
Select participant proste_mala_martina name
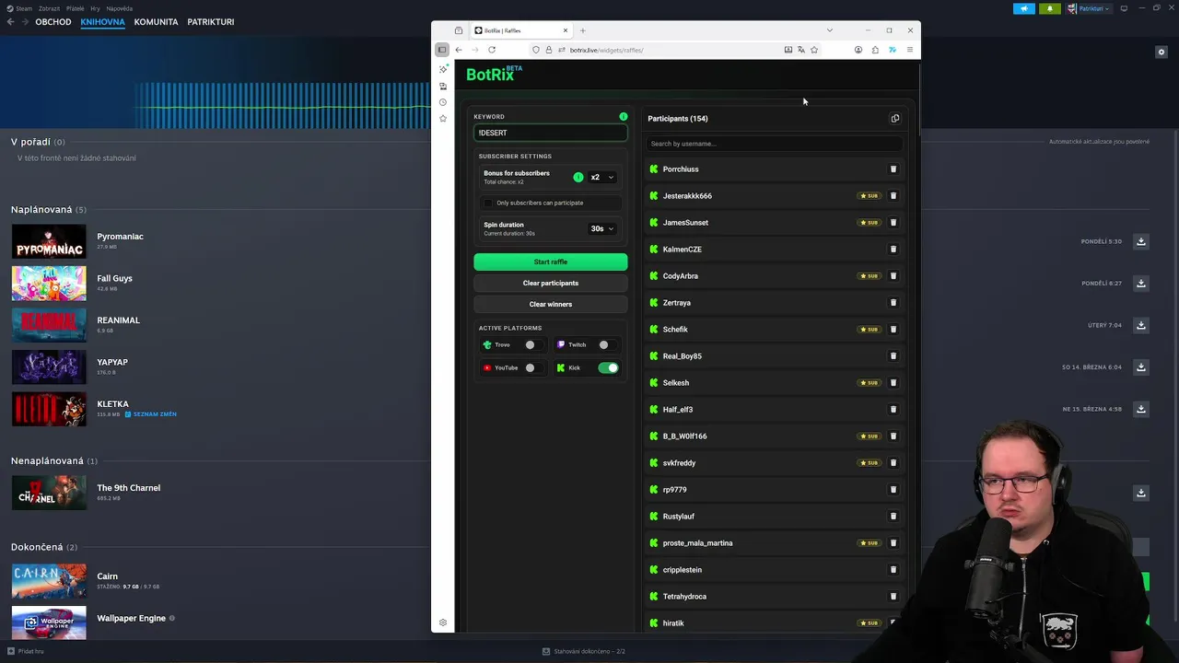pyautogui.click(x=697, y=543)
